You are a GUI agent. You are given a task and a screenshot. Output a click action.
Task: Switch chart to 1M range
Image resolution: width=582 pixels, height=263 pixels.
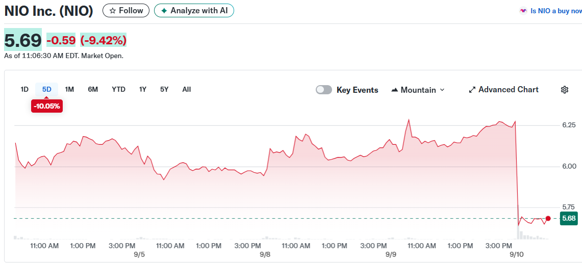point(69,89)
